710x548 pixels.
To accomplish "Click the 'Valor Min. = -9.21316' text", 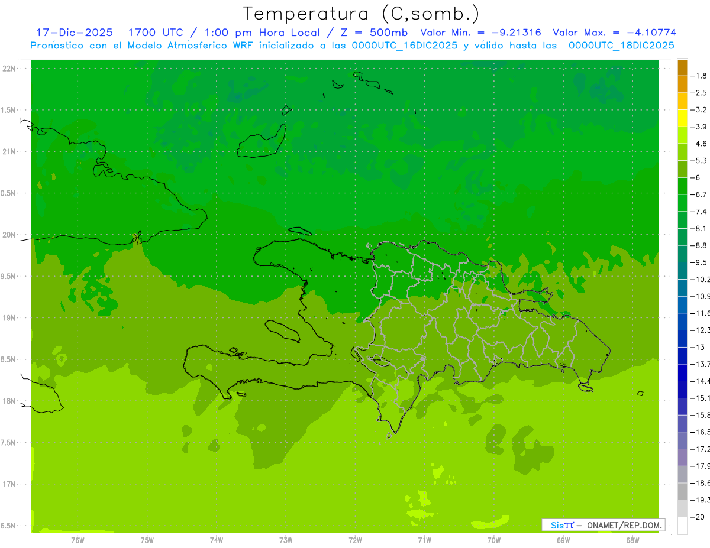I will click(x=480, y=33).
